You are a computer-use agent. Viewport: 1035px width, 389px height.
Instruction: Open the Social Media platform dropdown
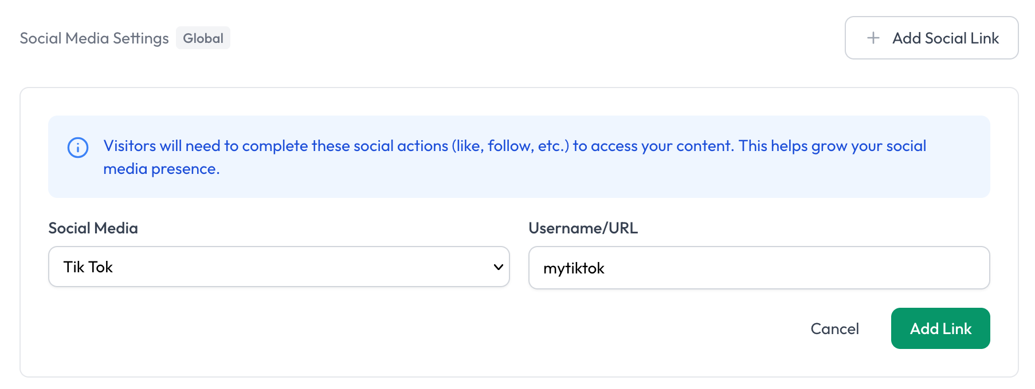pyautogui.click(x=279, y=267)
